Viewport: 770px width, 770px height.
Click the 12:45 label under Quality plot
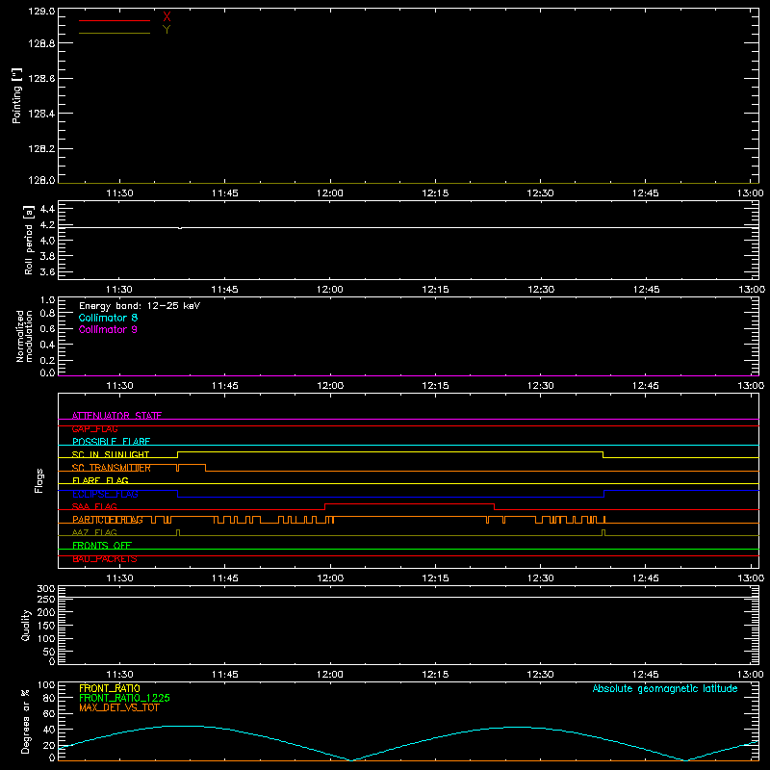click(645, 675)
